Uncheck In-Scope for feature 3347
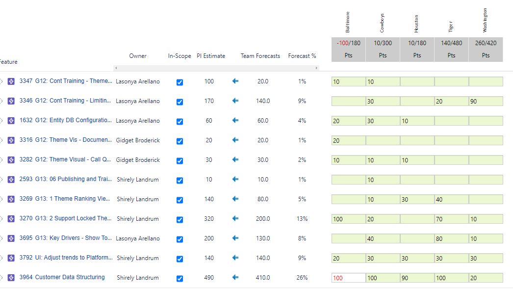513x289 pixels. point(180,82)
